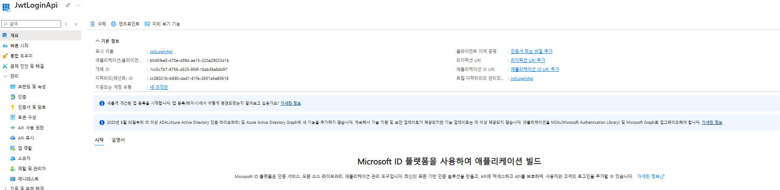Open 역할 및 관리자 icon item

coord(13,169)
